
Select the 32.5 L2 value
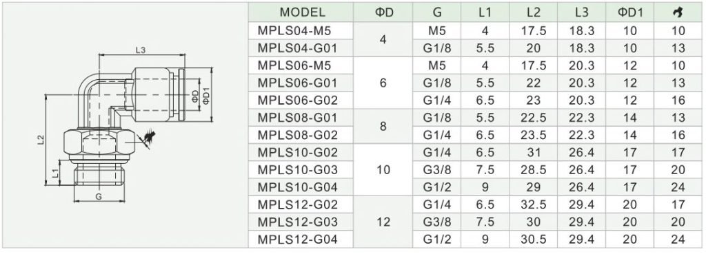pos(533,204)
